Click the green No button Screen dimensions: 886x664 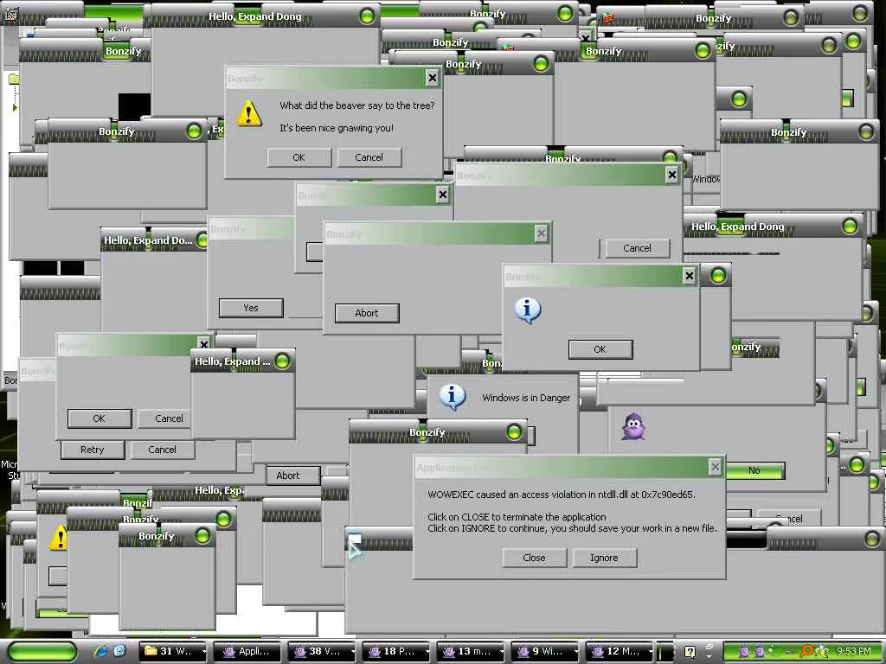tap(754, 470)
